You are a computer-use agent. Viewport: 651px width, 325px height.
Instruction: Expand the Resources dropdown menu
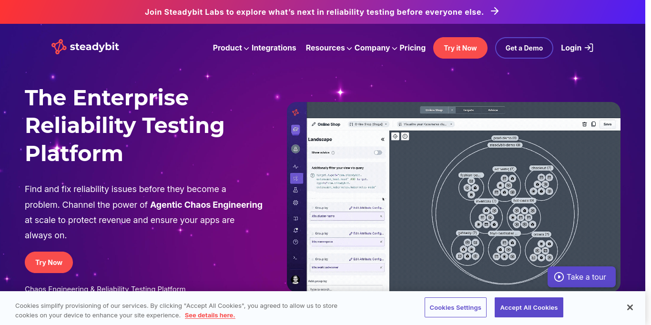pos(329,48)
